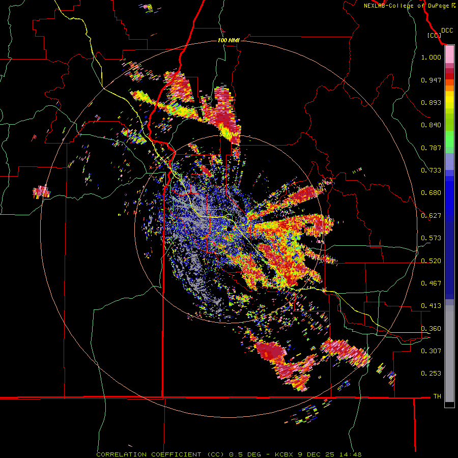This screenshot has width=458, height=458.
Task: Select the 0.840 scale value
Action: 431,125
